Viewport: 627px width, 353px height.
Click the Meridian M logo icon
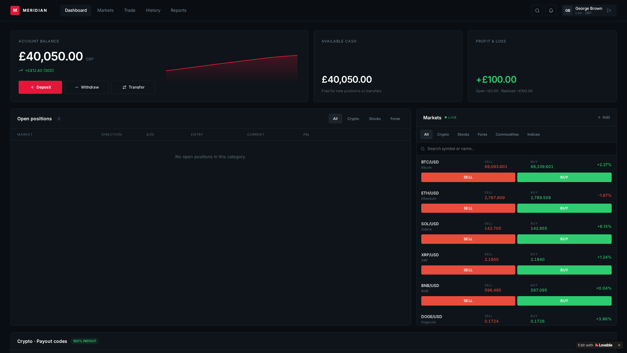tap(15, 10)
